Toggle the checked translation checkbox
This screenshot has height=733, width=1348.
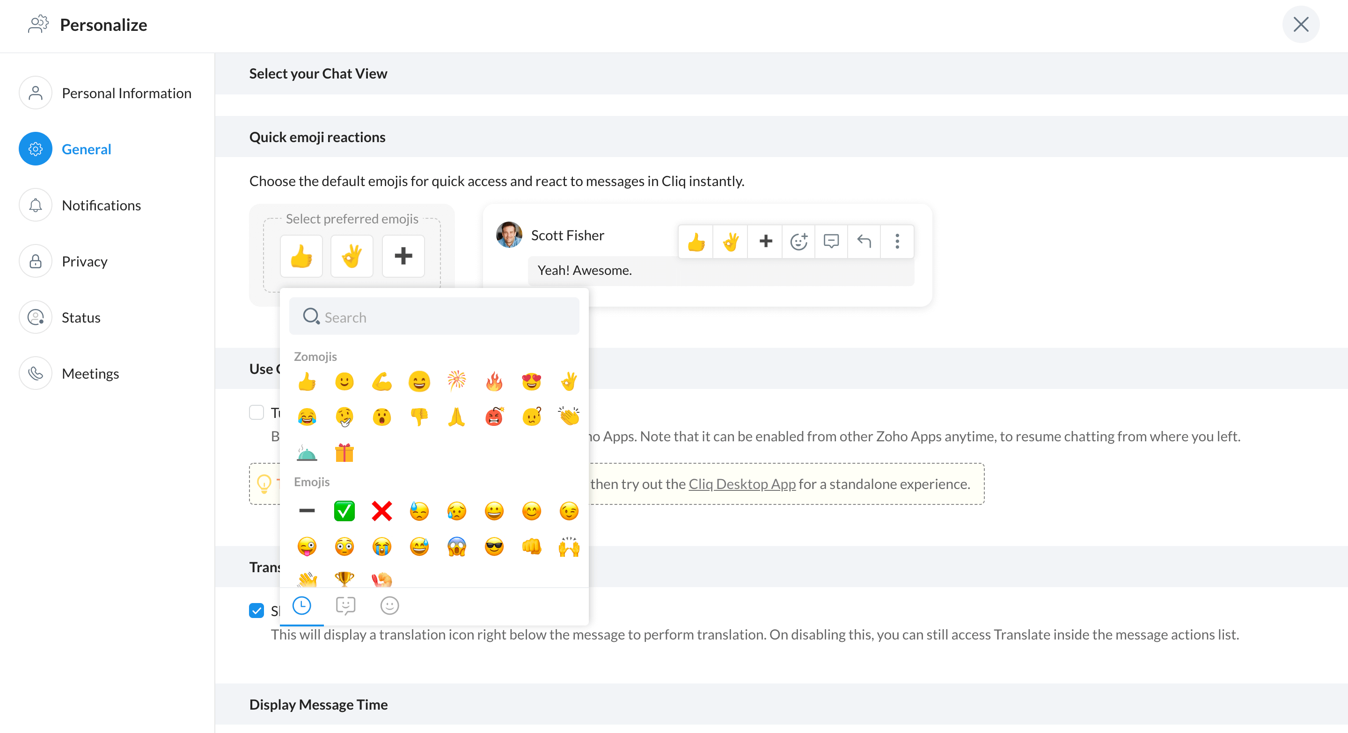(x=256, y=610)
